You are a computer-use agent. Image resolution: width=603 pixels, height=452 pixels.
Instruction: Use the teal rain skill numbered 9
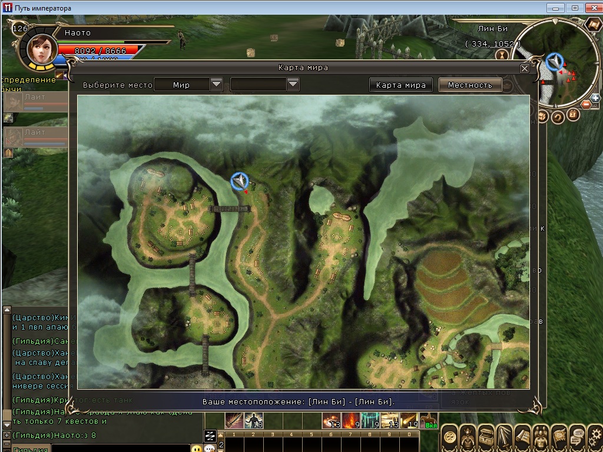point(370,420)
